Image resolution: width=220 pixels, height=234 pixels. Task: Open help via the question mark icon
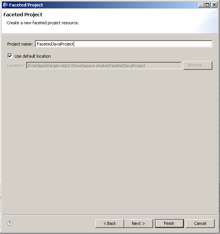9,223
